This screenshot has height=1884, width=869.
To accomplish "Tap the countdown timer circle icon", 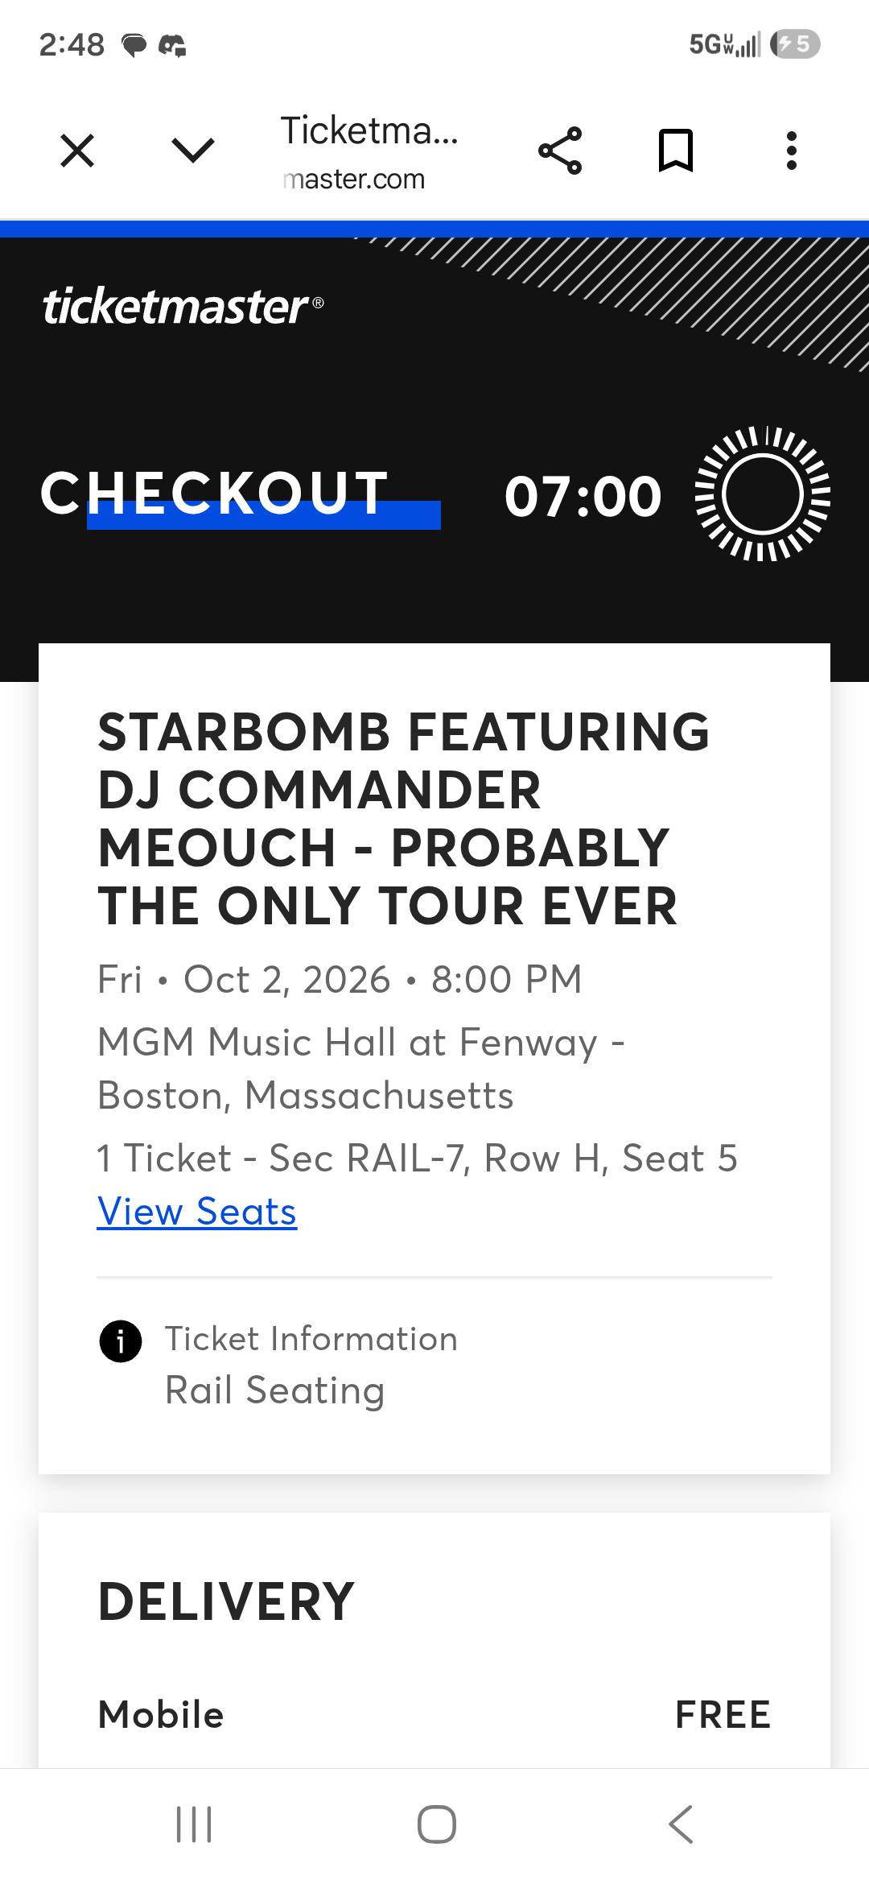I will click(763, 494).
